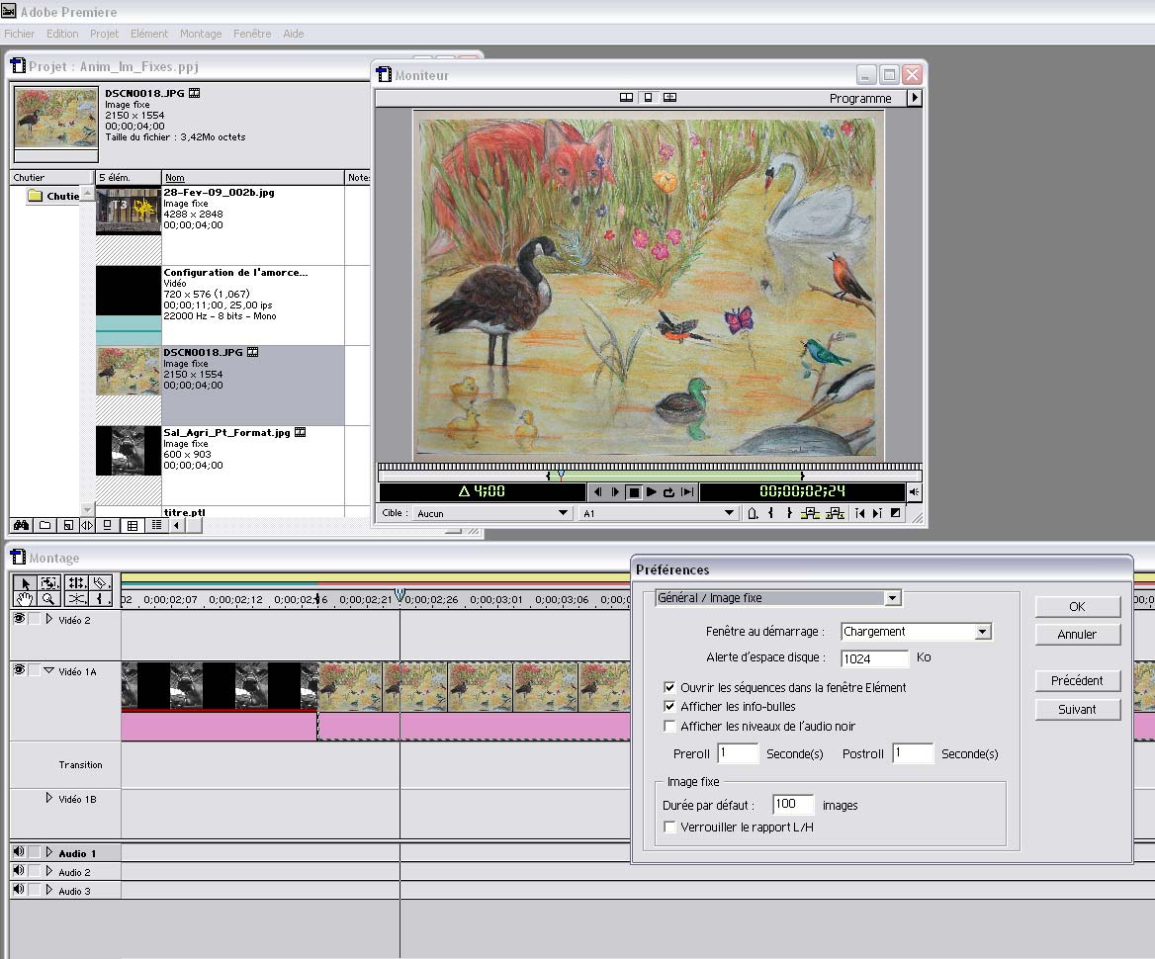Toggle loop playback in Monitor
This screenshot has width=1155, height=959.
[x=668, y=492]
